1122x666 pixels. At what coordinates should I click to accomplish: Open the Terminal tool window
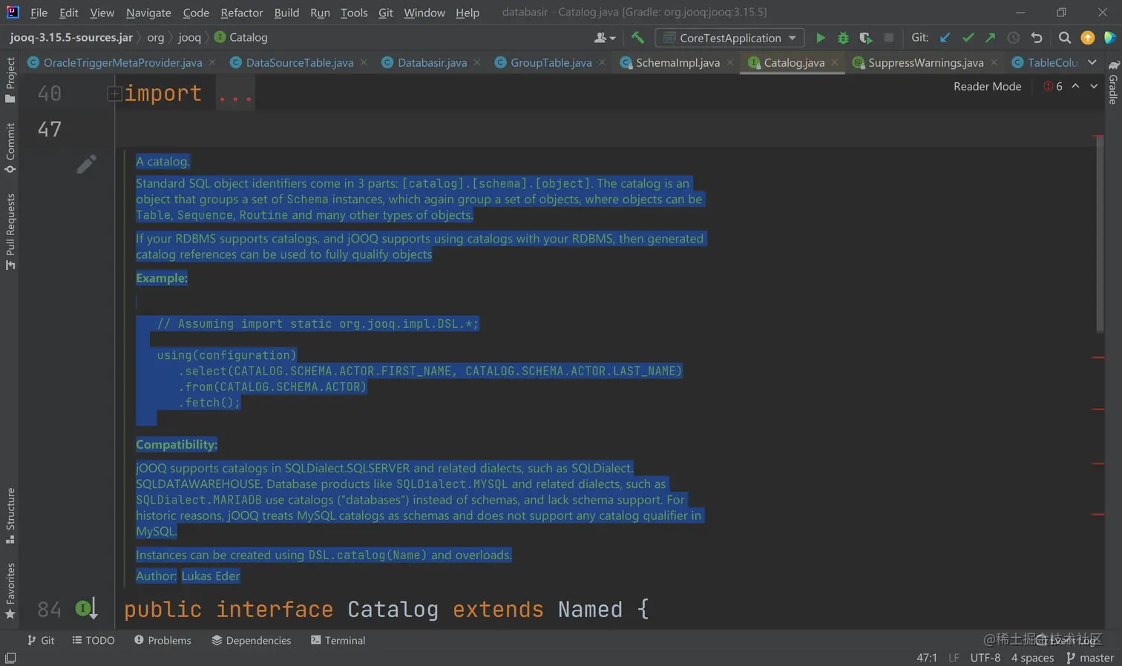pyautogui.click(x=338, y=640)
